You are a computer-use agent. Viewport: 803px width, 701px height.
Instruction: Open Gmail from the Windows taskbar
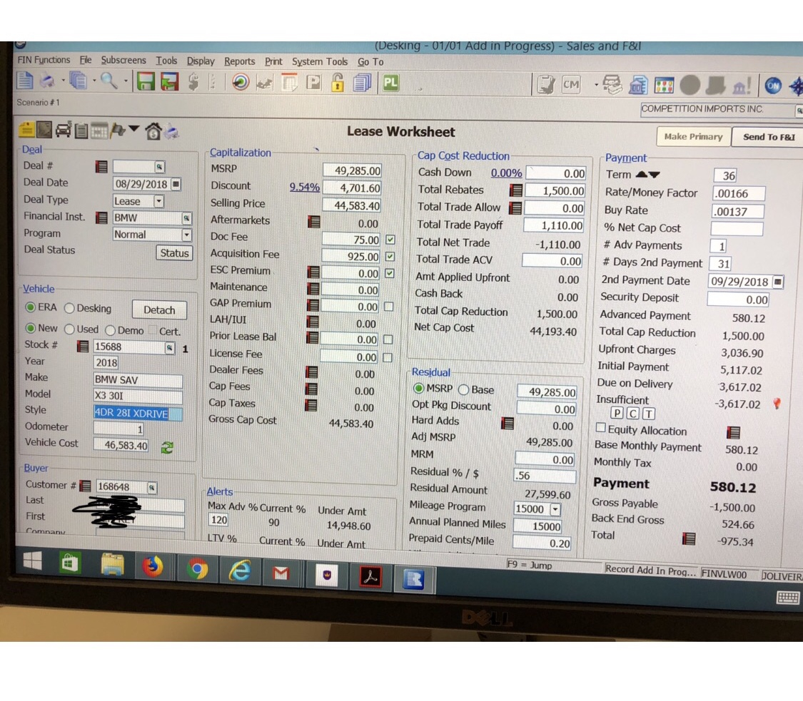point(281,573)
